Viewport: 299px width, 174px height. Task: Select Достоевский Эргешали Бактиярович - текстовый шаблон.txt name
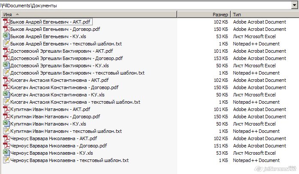[77, 73]
